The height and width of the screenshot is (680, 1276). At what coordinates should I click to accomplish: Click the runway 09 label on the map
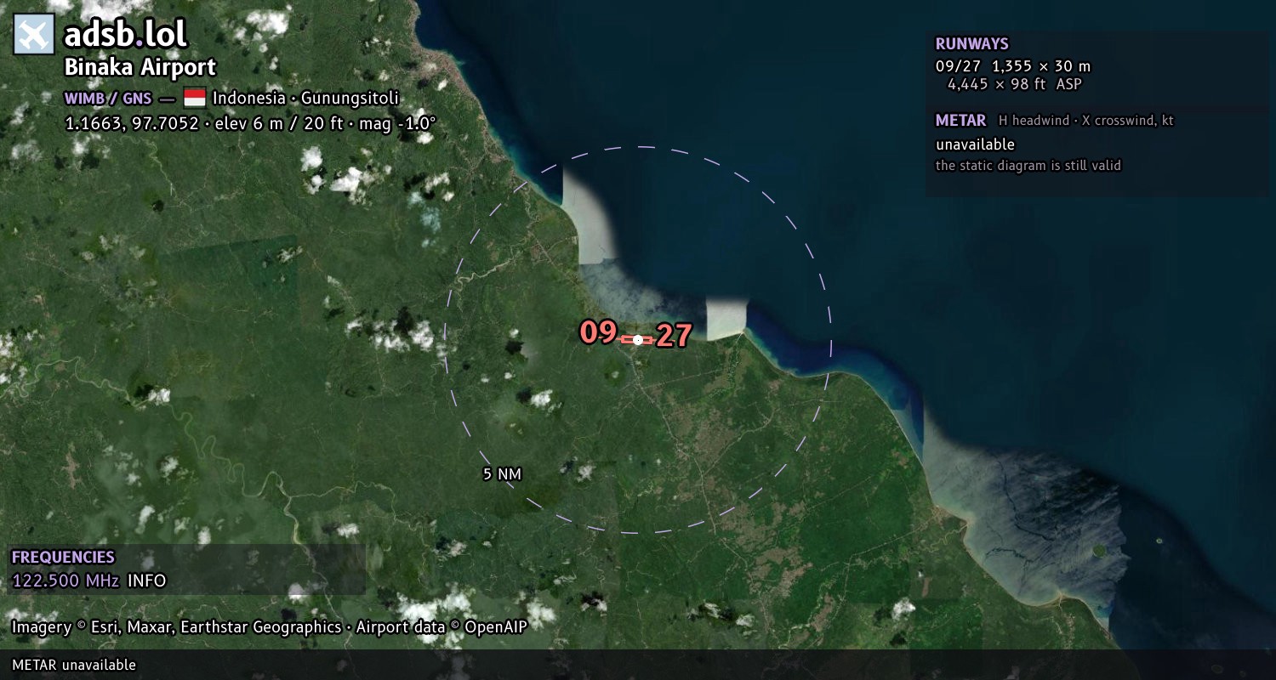pos(598,332)
